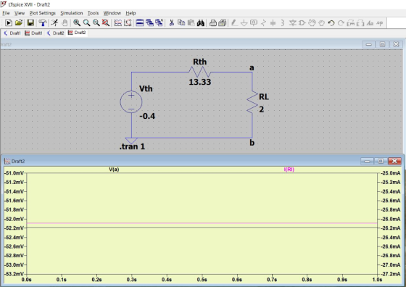Open the View menu

pos(20,13)
